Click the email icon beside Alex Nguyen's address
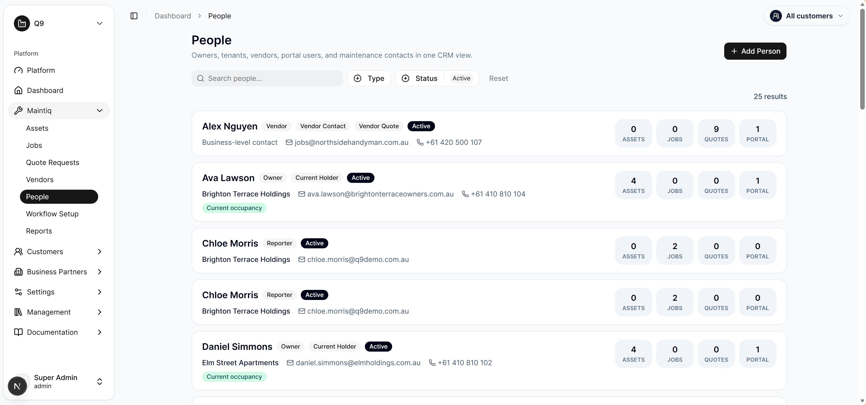Viewport: 866px width, 405px height. coord(289,142)
